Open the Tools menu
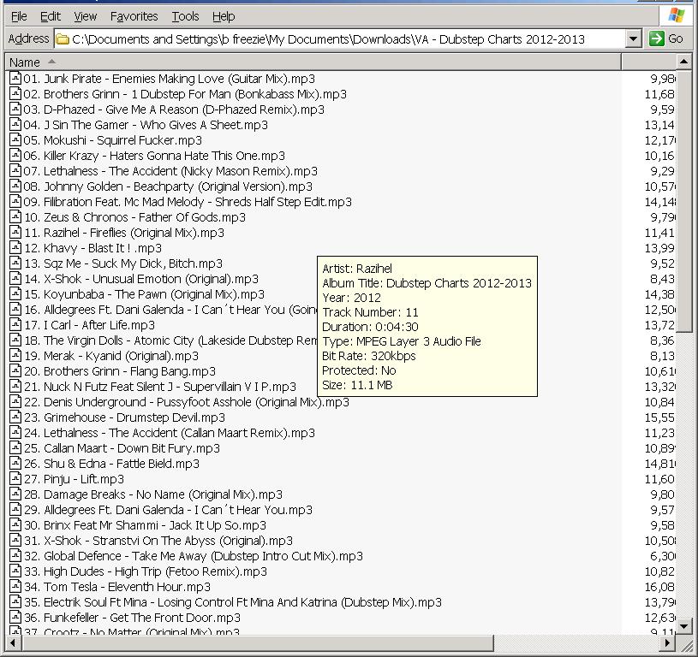The image size is (698, 657). click(x=185, y=16)
